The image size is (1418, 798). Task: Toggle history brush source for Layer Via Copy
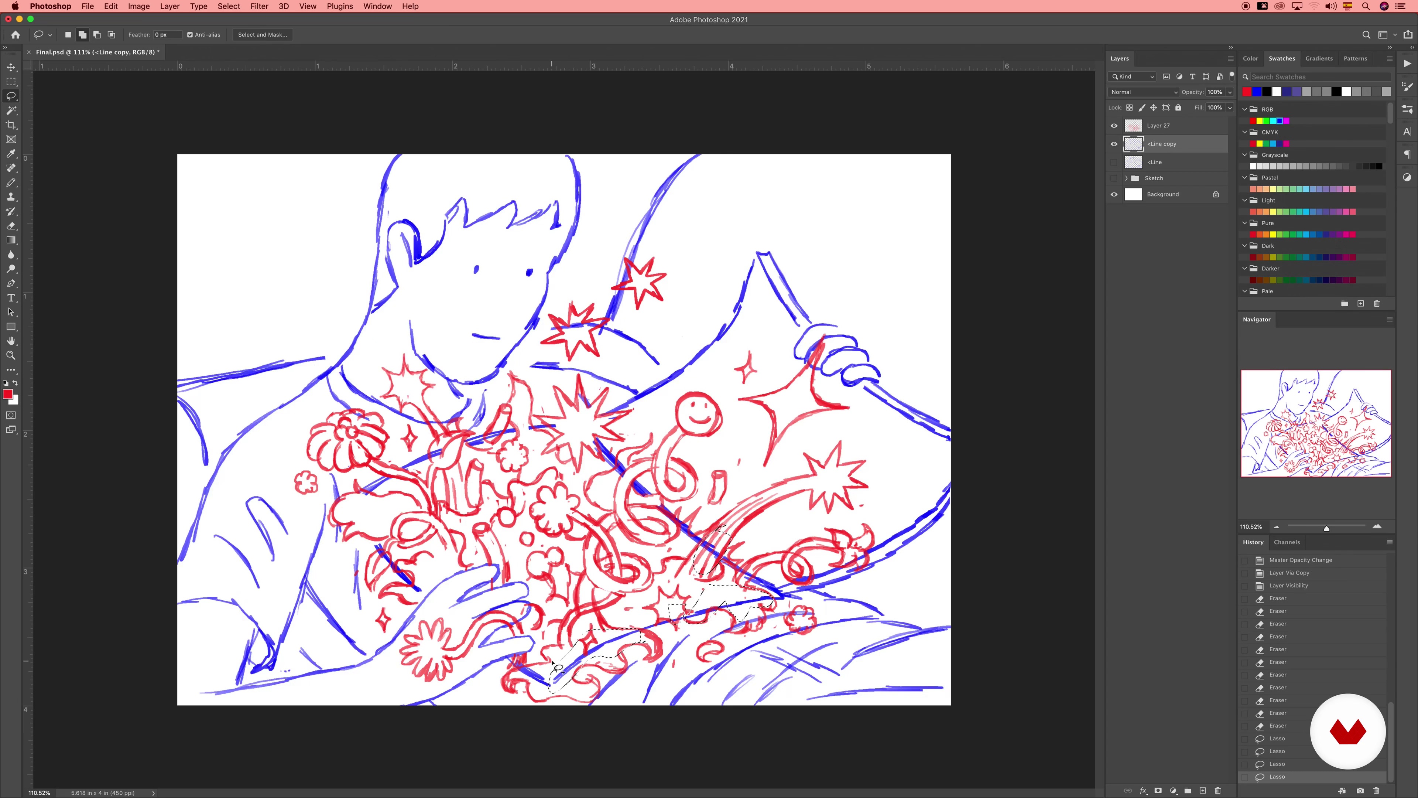[1244, 573]
